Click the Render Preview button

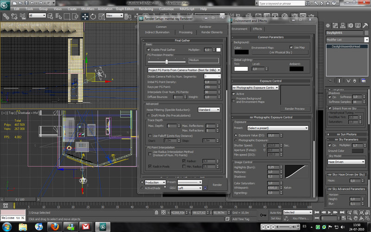294,109
